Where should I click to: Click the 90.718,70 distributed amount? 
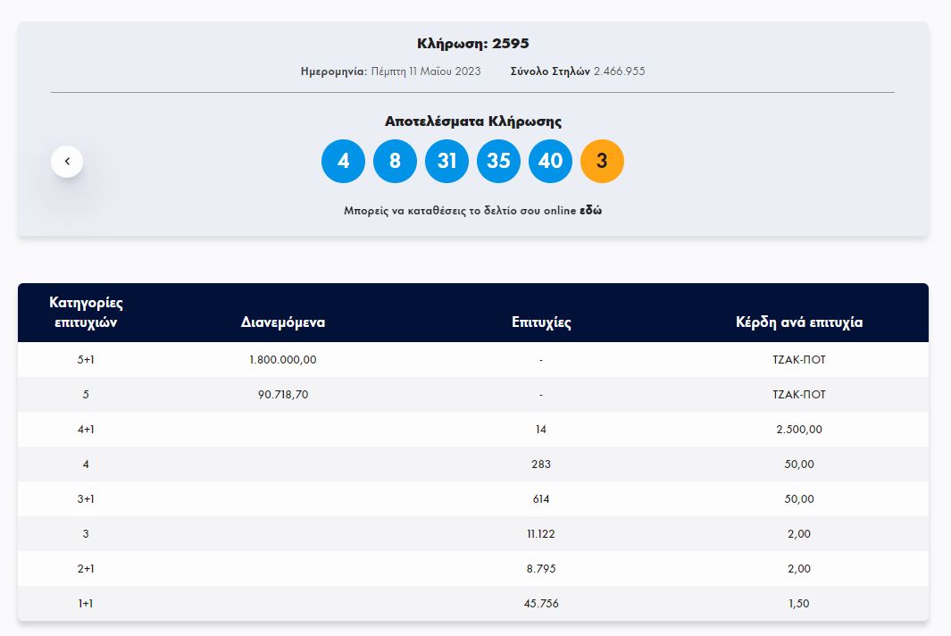pos(283,394)
